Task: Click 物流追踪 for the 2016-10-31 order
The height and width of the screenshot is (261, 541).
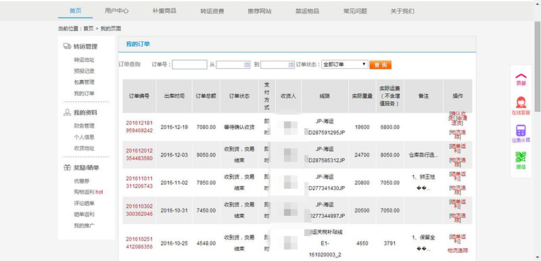Action: (x=458, y=218)
